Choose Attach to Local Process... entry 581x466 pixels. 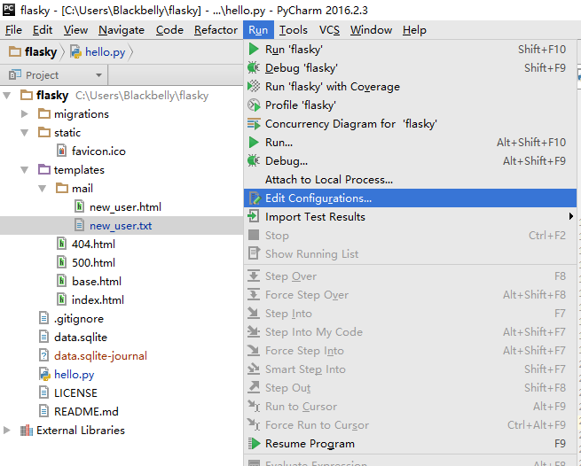pyautogui.click(x=410, y=180)
